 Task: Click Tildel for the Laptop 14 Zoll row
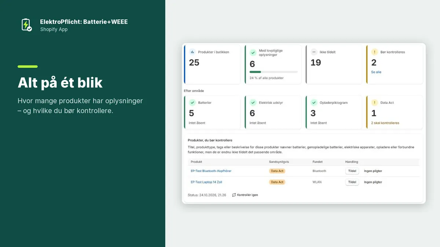pos(352,182)
